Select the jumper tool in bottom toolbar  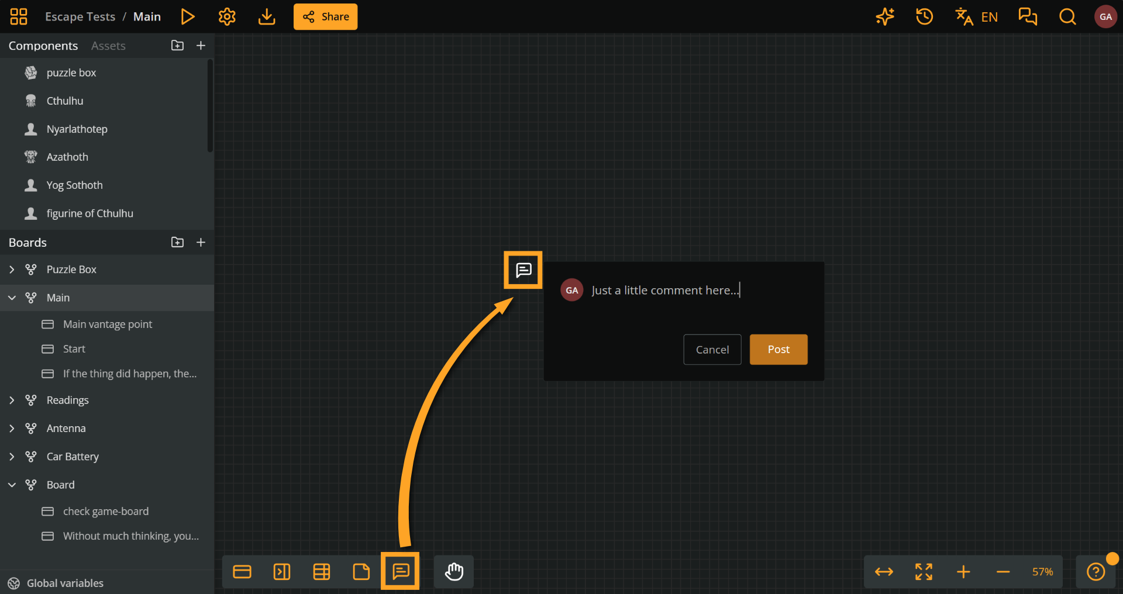(282, 571)
